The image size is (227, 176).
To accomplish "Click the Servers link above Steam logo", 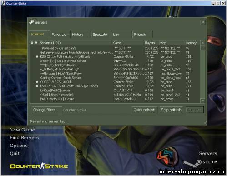I will click(x=208, y=153).
